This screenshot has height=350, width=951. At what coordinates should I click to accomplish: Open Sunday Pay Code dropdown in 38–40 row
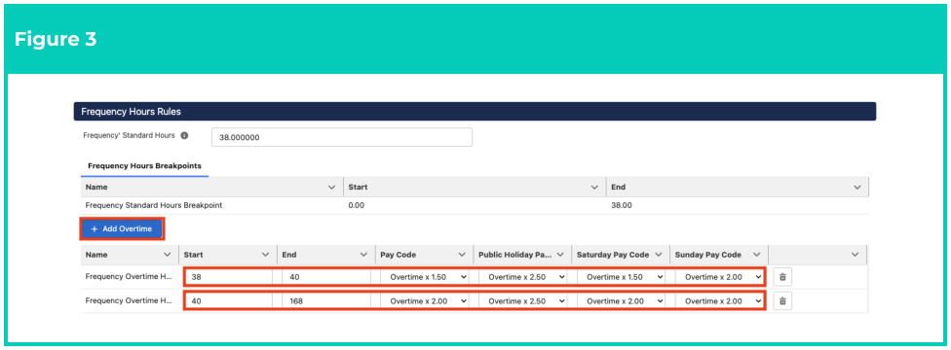coord(719,277)
